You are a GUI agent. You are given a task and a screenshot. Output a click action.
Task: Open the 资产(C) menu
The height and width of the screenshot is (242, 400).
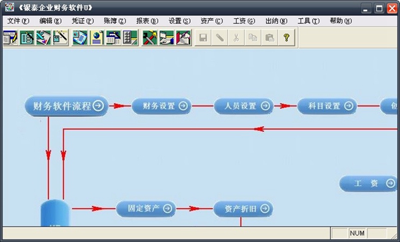(211, 21)
